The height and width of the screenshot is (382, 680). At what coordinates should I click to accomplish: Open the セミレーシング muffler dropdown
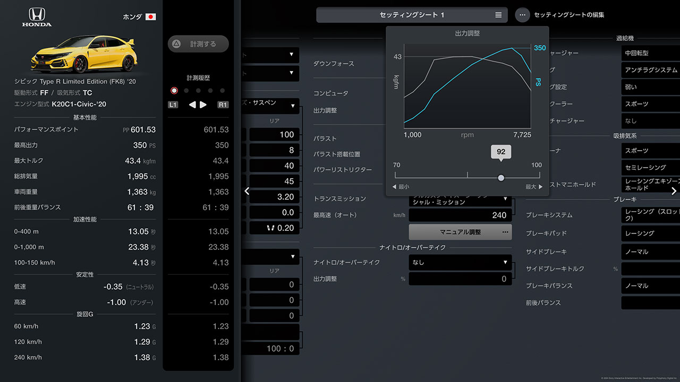(x=650, y=168)
